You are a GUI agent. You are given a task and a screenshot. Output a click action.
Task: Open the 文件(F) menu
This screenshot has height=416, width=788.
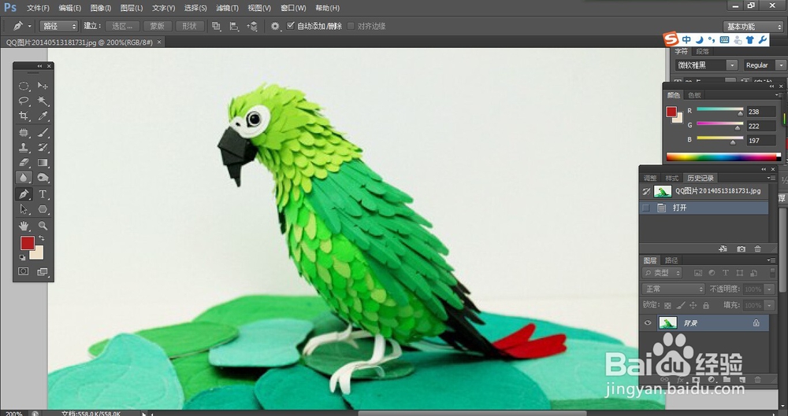tap(38, 8)
